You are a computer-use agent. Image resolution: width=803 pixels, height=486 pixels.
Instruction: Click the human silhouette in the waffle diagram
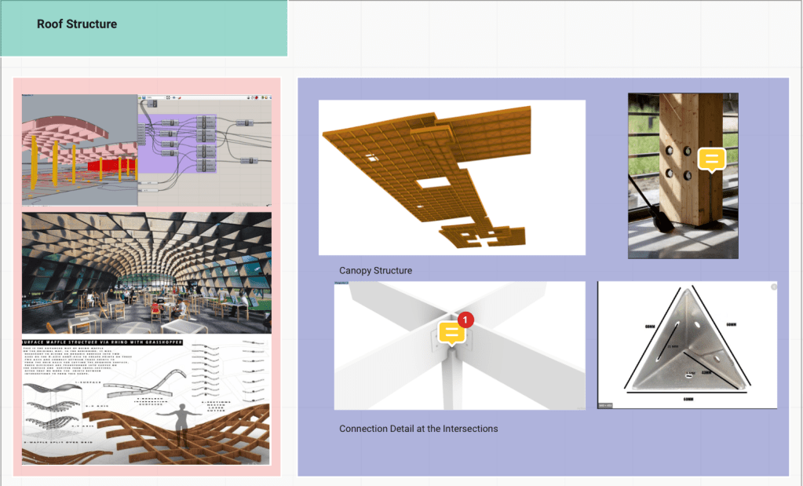[185, 424]
